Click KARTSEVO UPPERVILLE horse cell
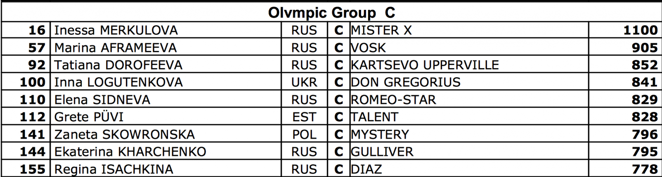This screenshot has width=662, height=177. pos(425,65)
